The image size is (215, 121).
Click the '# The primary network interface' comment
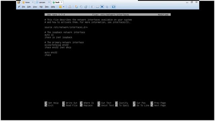click(x=64, y=42)
